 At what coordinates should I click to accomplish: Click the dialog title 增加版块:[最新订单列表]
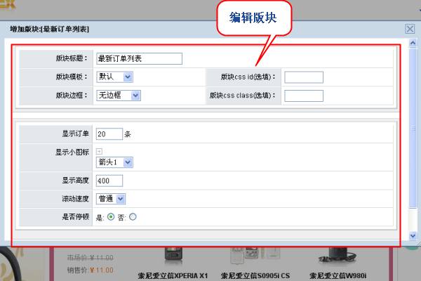click(49, 29)
